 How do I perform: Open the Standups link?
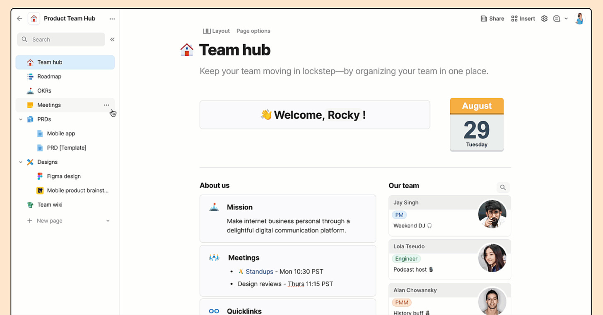(259, 272)
